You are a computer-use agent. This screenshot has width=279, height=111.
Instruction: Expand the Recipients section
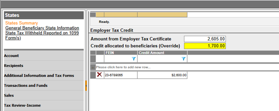[x=44, y=66]
